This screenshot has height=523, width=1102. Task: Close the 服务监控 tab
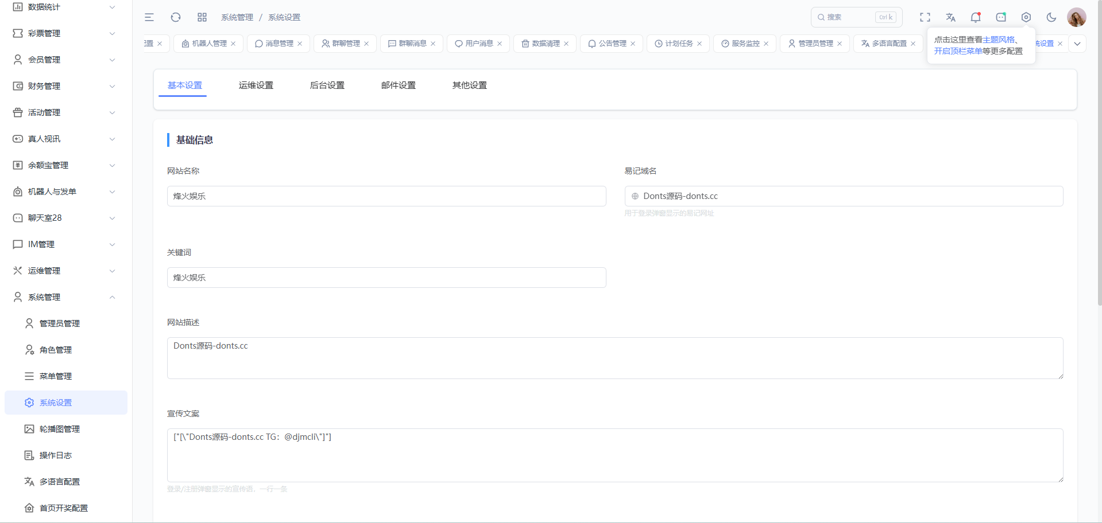click(766, 44)
